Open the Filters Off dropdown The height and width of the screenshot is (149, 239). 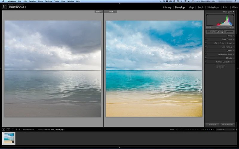(225, 129)
